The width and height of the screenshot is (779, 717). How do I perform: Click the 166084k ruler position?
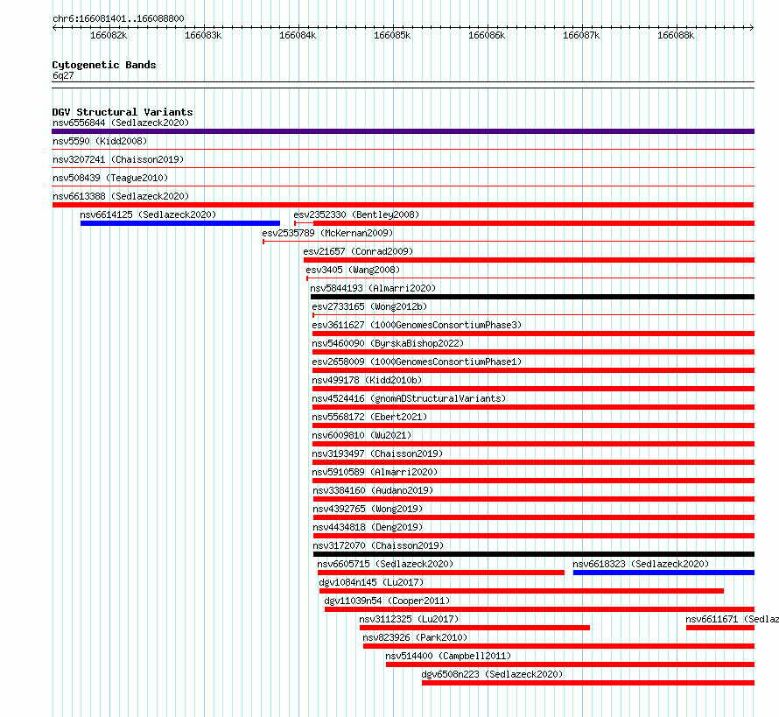pyautogui.click(x=298, y=35)
